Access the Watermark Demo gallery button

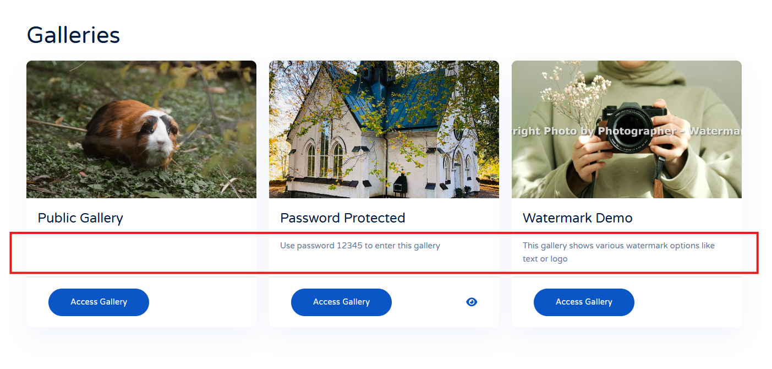584,302
